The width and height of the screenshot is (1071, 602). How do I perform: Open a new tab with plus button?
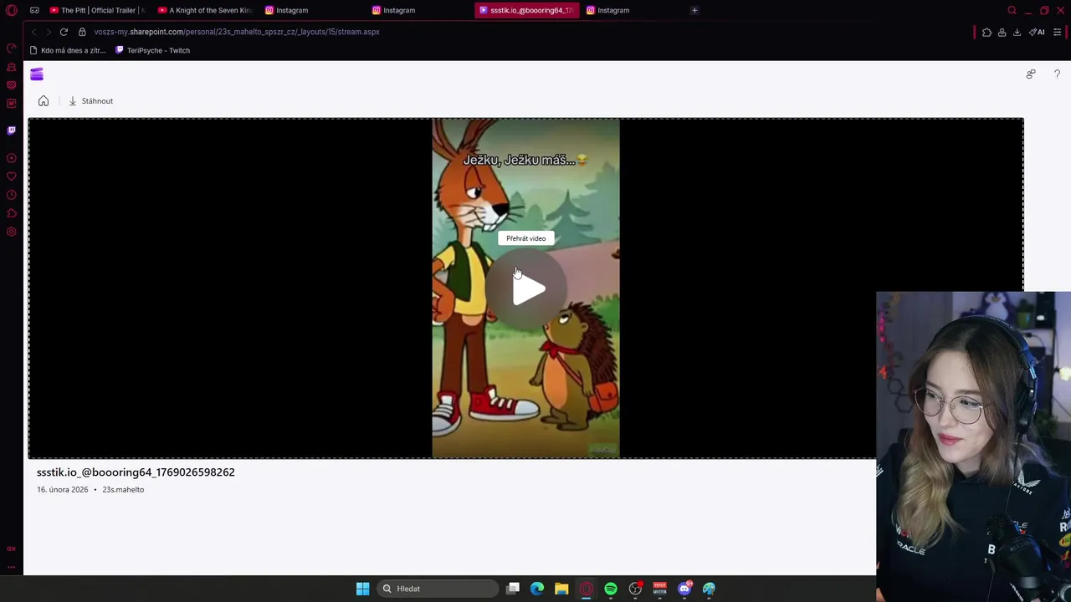(x=694, y=10)
